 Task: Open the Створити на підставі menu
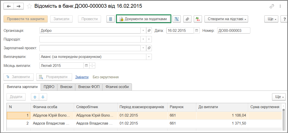[x=226, y=19]
